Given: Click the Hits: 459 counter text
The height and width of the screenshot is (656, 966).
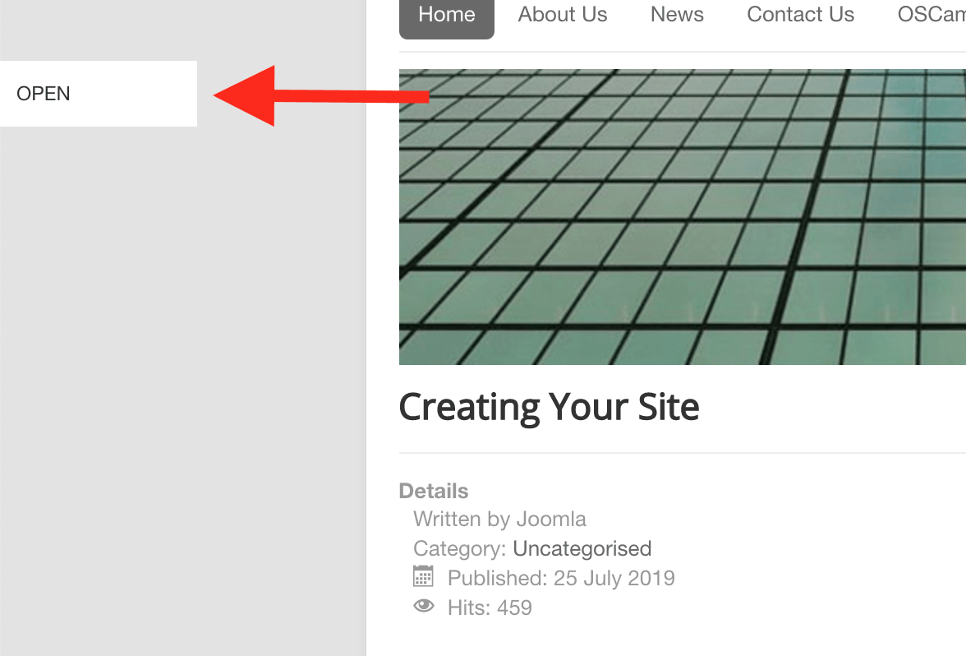Looking at the screenshot, I should 490,607.
